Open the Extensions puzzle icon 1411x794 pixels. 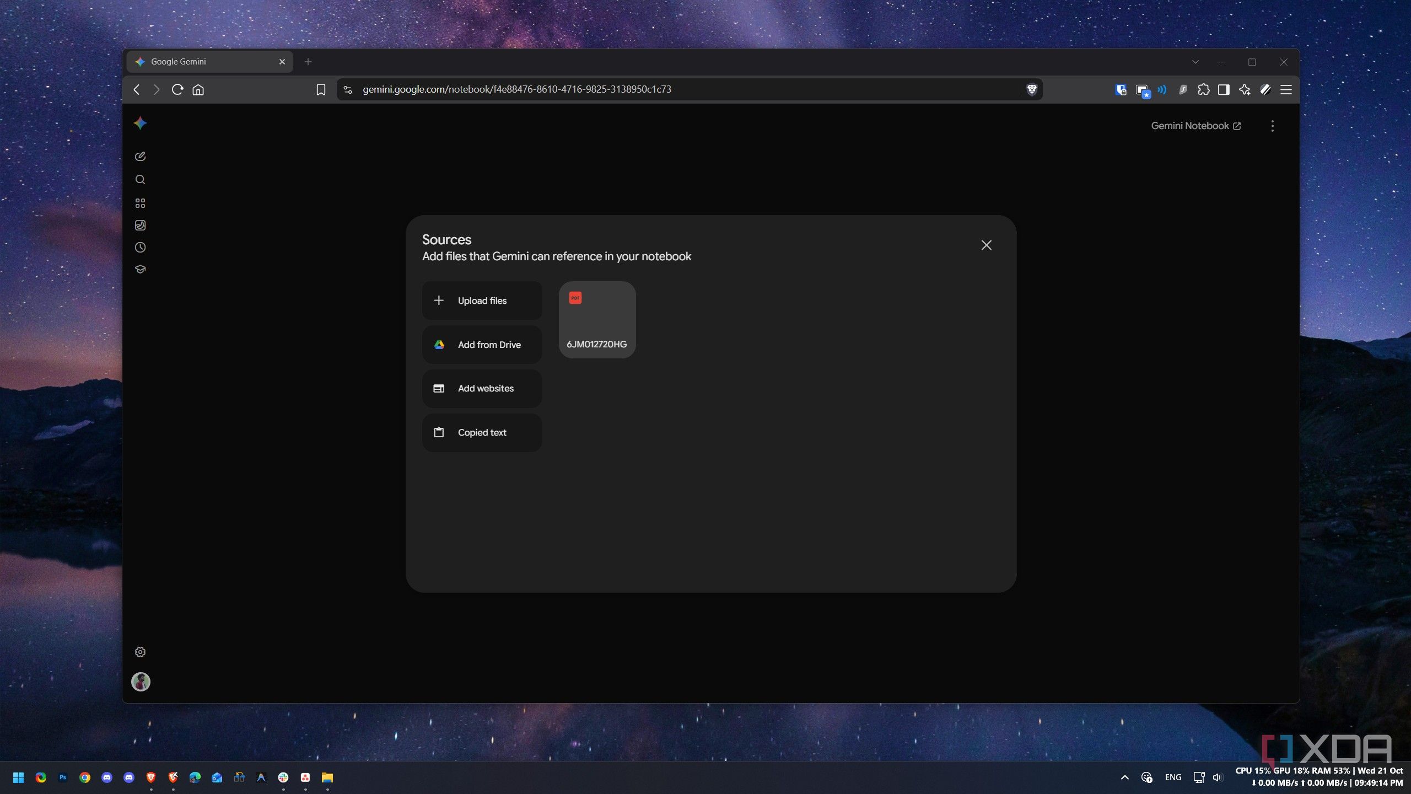tap(1203, 89)
